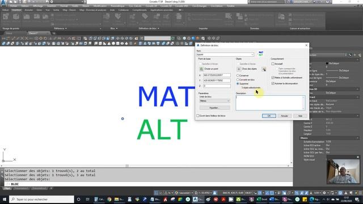Check 'Ouvrir dans l'éditeur de blocs'
The width and height of the screenshot is (363, 204).
(198, 116)
